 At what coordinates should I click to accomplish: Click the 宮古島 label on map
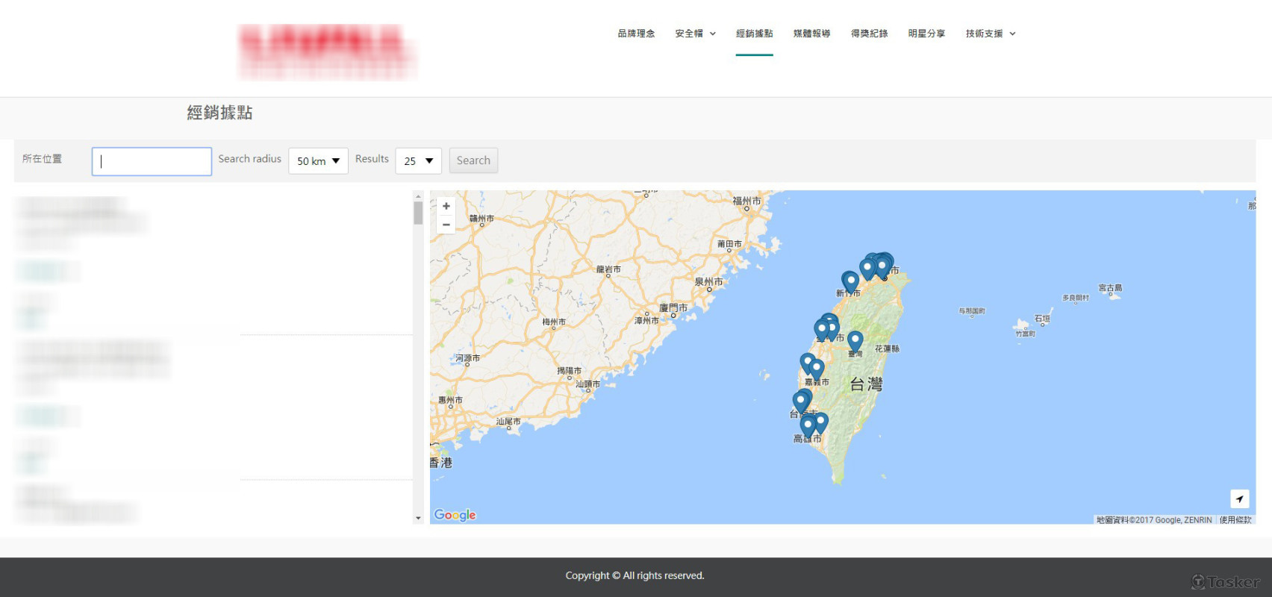pyautogui.click(x=1110, y=287)
